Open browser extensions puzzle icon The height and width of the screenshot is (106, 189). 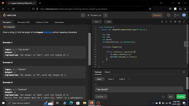pos(180,9)
